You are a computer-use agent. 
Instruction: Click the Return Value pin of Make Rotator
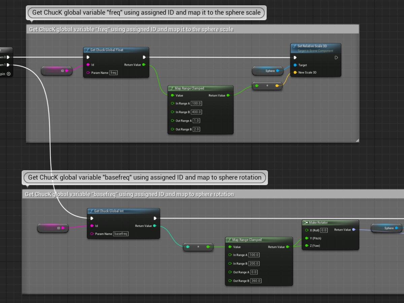point(353,230)
